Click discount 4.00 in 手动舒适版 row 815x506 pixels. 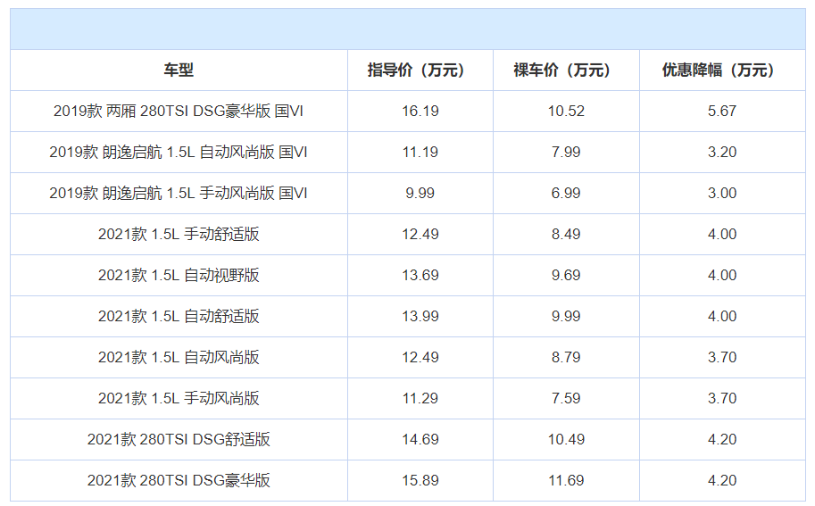coord(722,235)
